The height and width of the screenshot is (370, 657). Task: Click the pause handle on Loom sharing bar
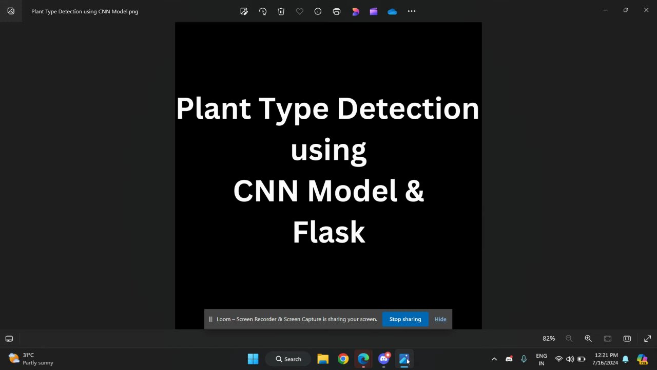210,319
